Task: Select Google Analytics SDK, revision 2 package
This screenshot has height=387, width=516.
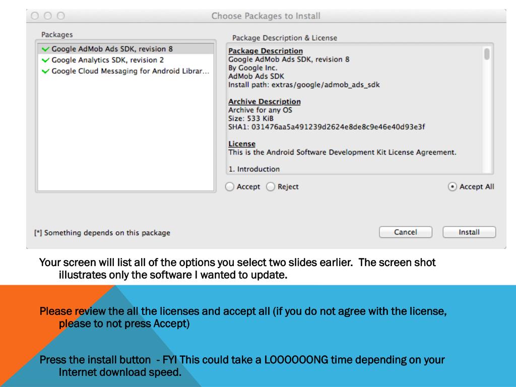Action: click(x=125, y=60)
